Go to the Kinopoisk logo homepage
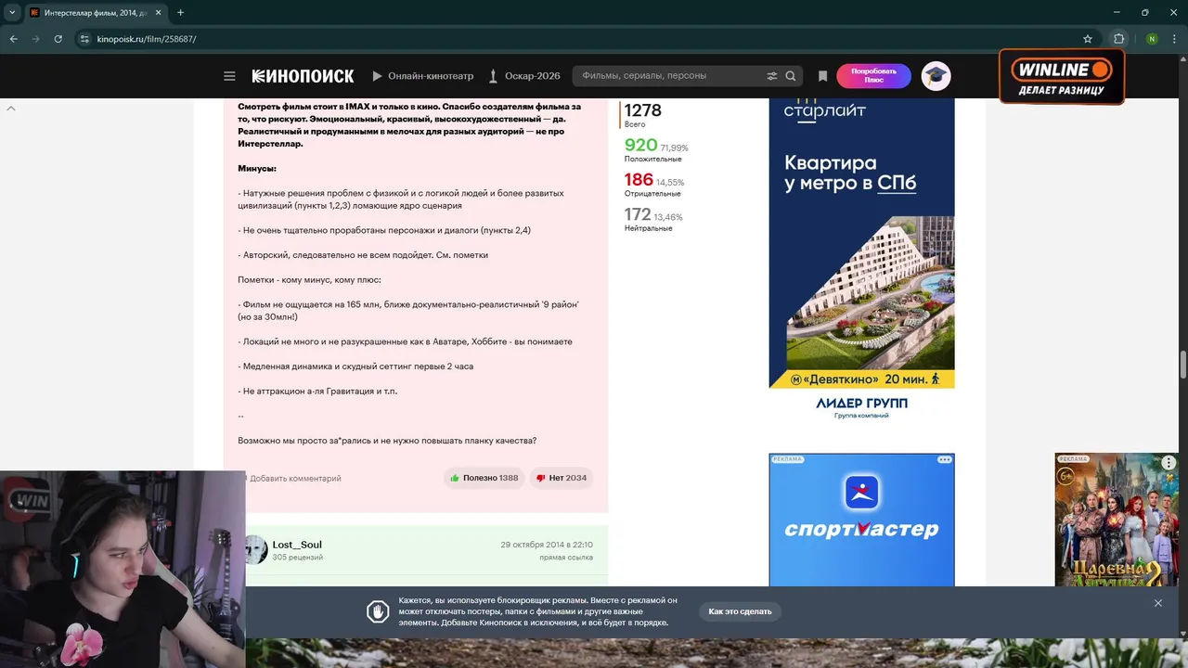Viewport: 1188px width, 668px height. point(303,76)
